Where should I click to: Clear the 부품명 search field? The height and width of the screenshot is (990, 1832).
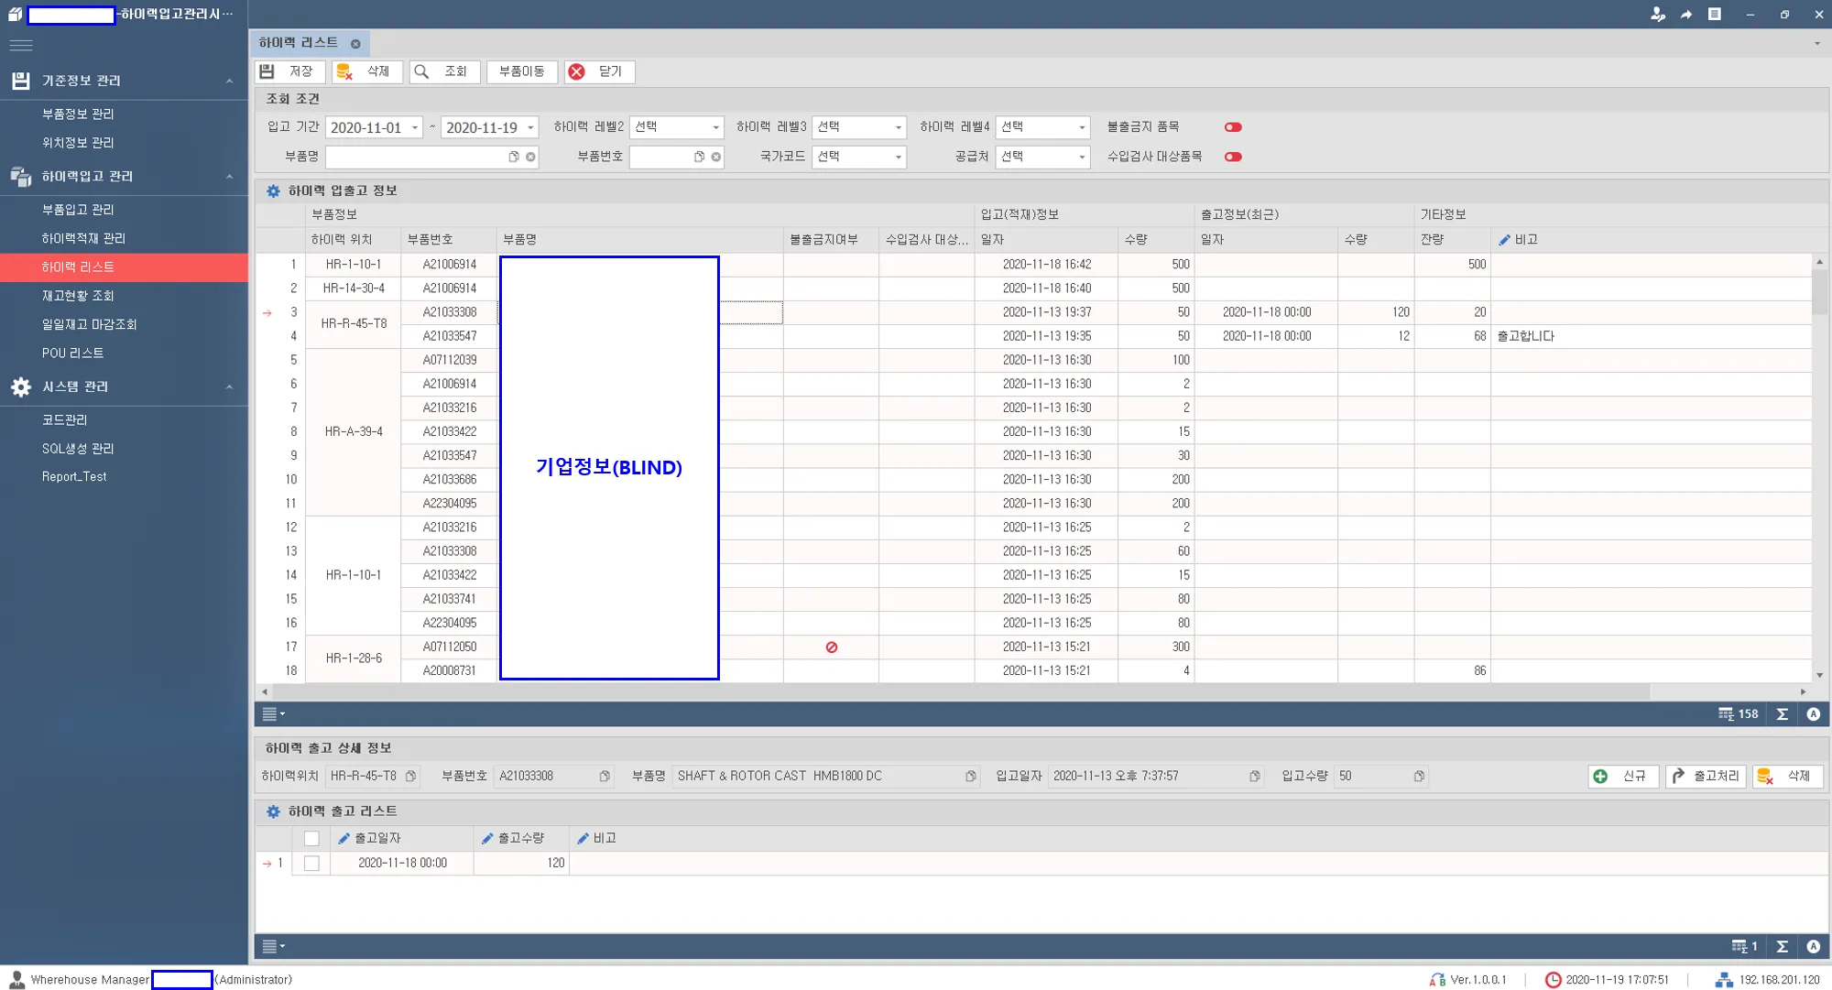pyautogui.click(x=530, y=157)
